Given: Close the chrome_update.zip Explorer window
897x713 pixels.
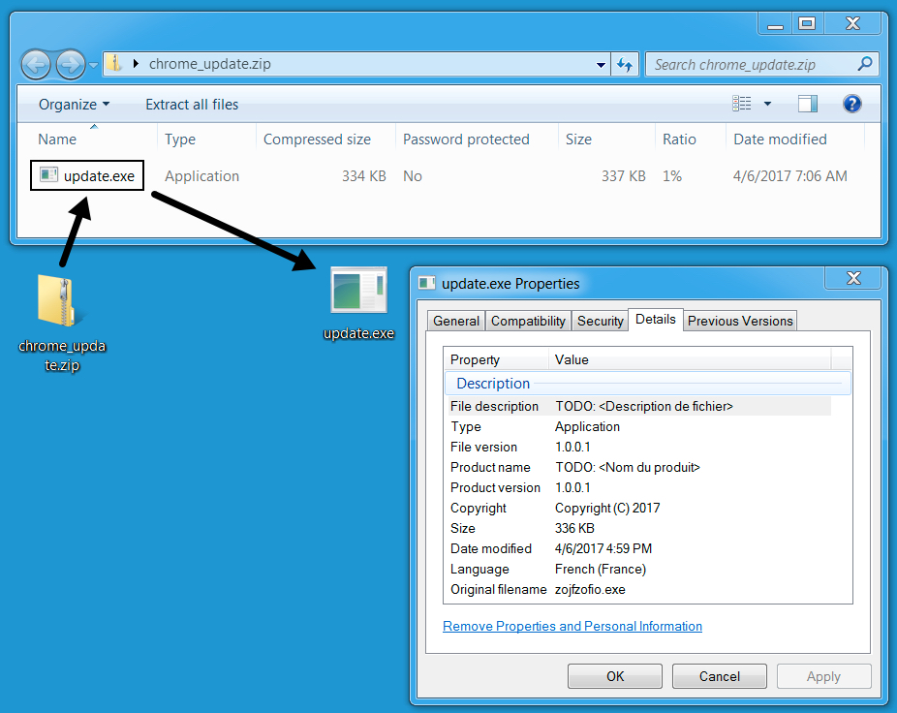Looking at the screenshot, I should pos(852,24).
